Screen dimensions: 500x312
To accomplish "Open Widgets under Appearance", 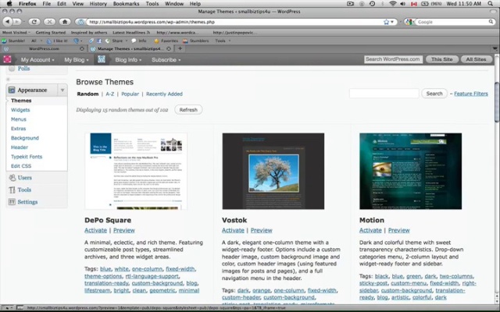I will (20, 110).
